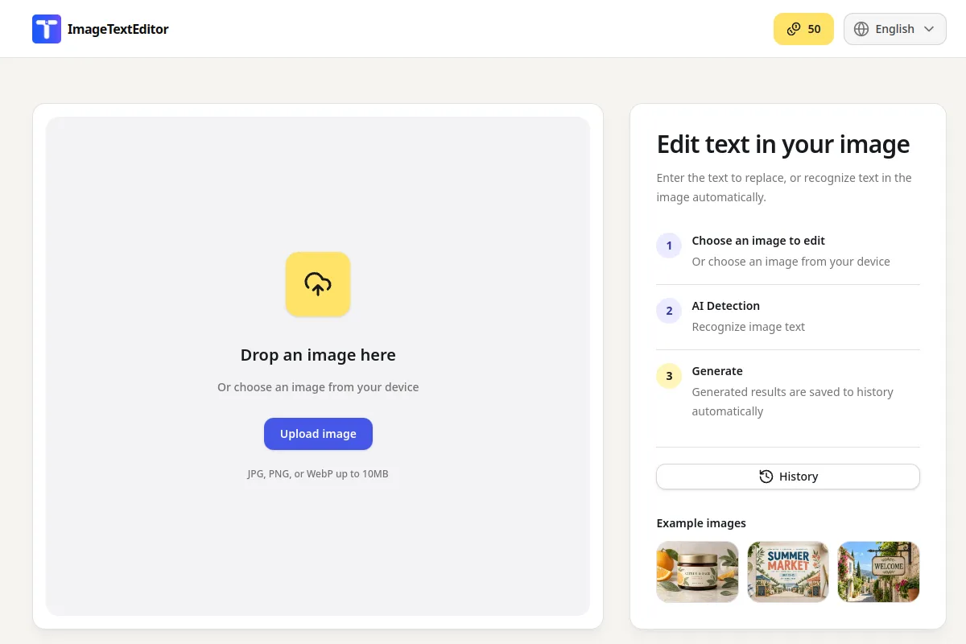Click the yellow cloud upload icon

point(318,284)
